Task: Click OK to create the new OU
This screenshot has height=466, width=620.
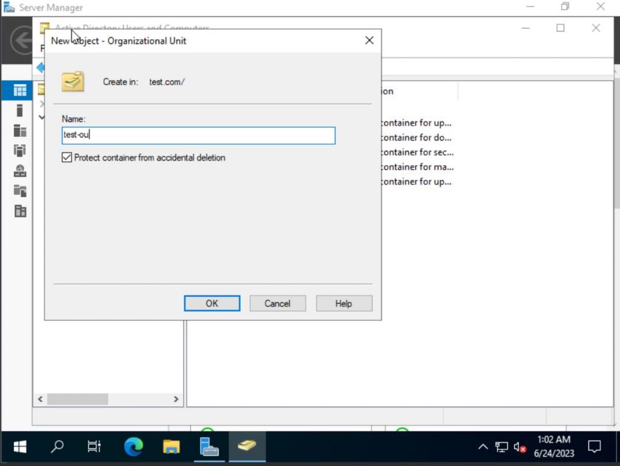Action: (x=211, y=303)
